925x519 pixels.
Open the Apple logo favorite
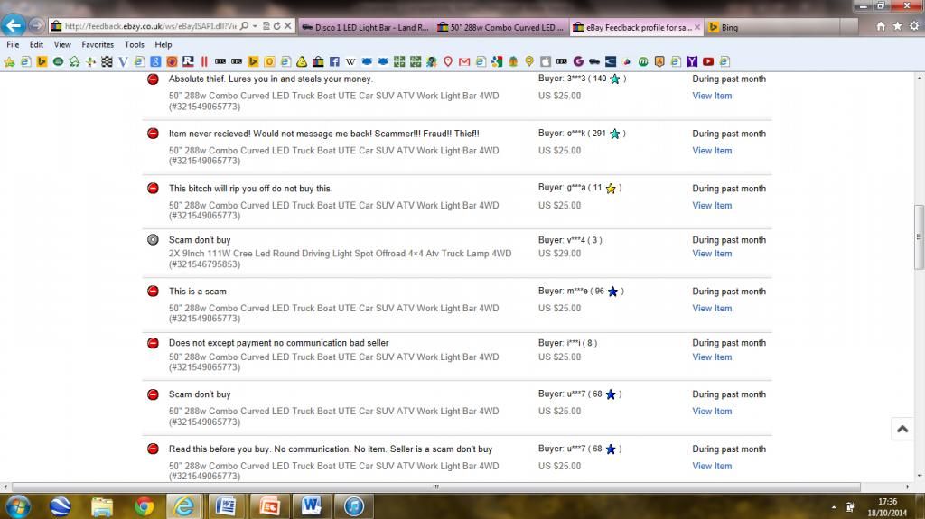pos(545,61)
